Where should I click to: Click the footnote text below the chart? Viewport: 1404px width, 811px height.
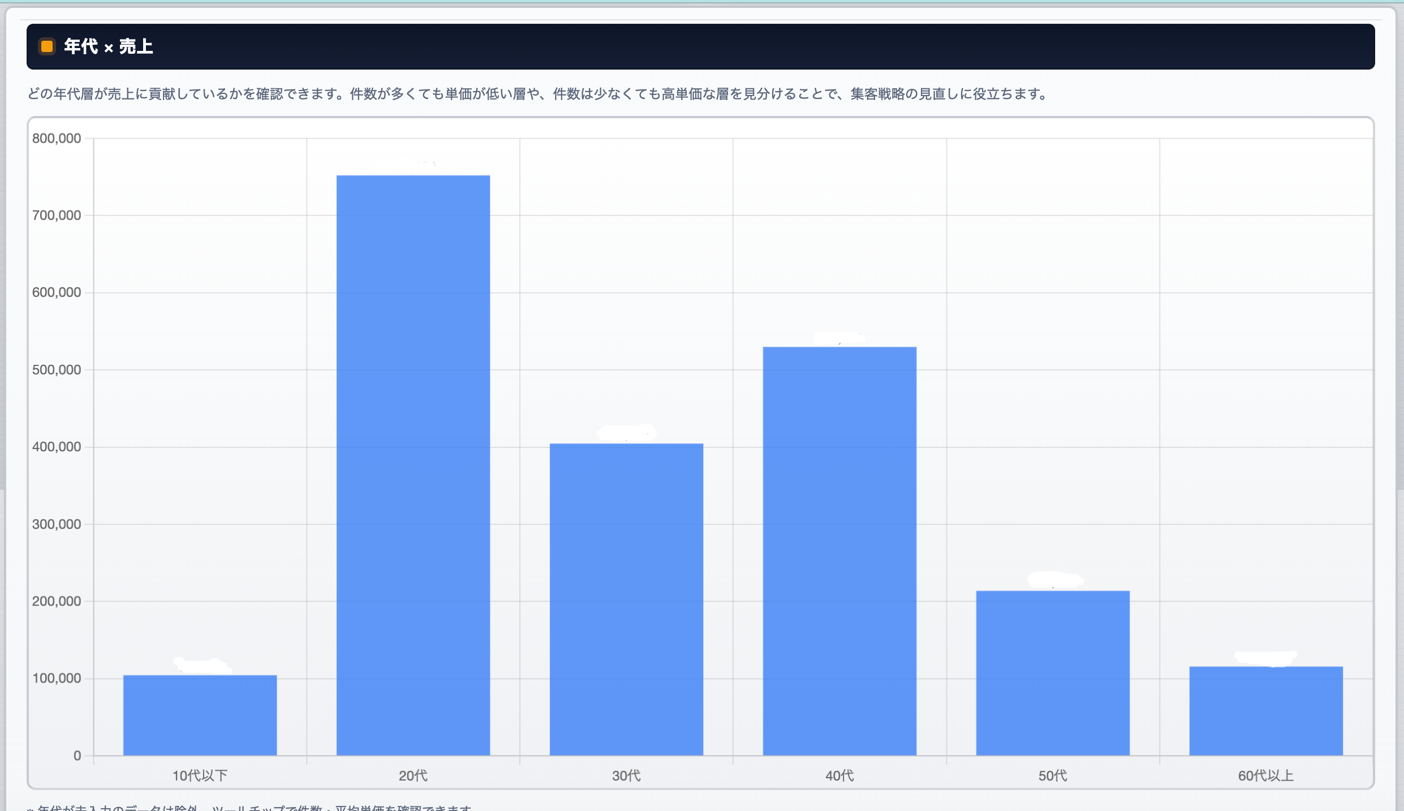coord(249,808)
